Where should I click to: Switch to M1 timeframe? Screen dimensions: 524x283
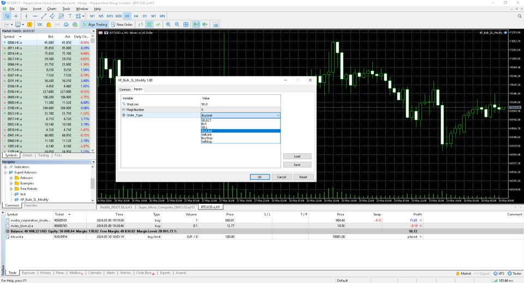(x=92, y=16)
